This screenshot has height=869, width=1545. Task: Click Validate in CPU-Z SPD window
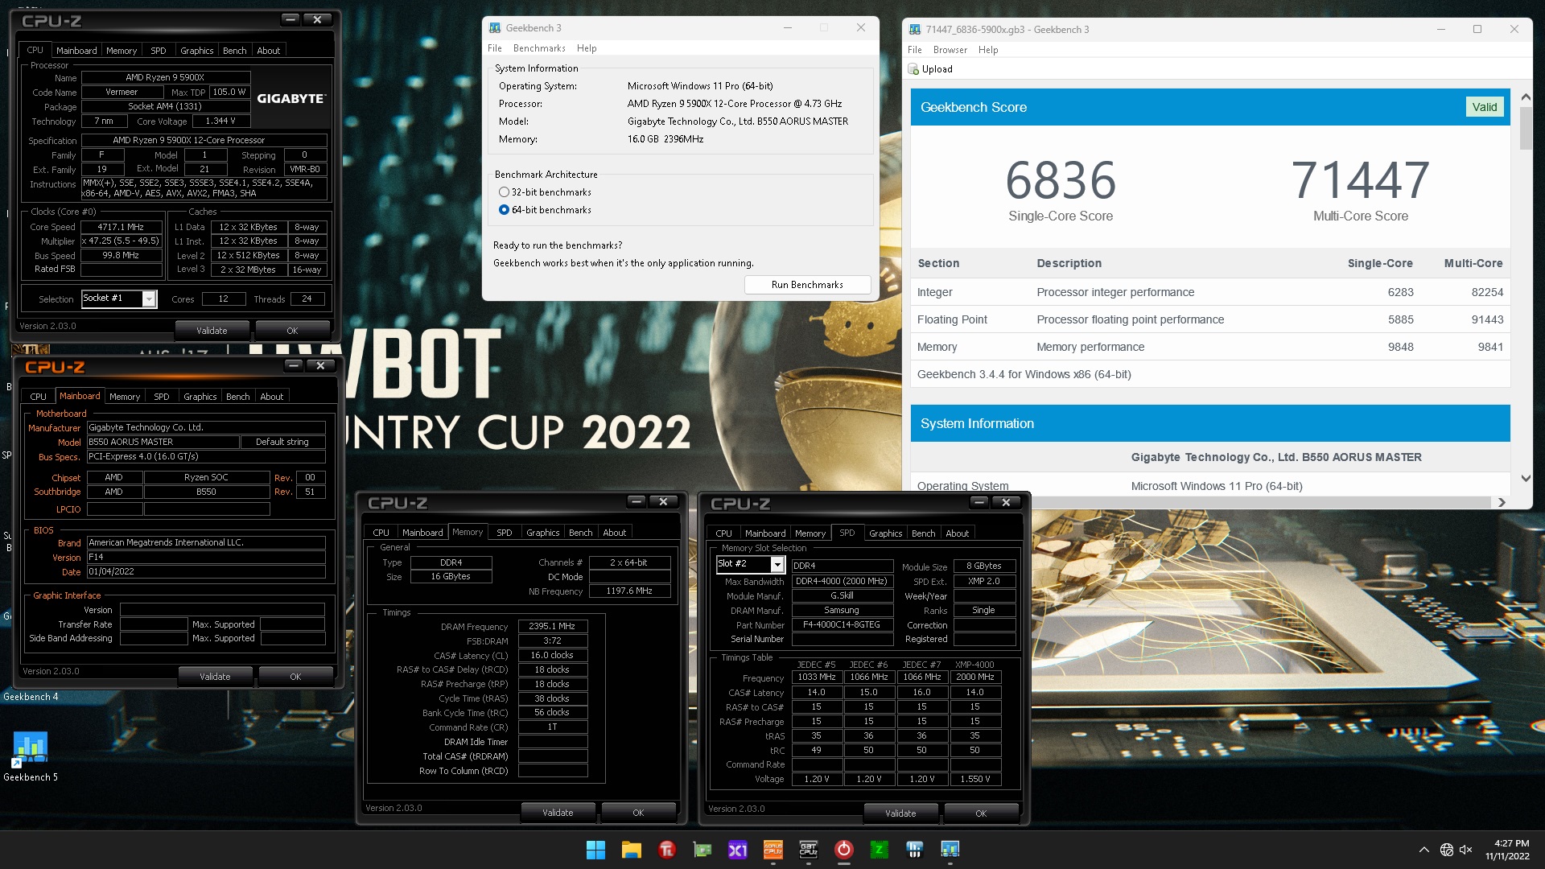[900, 813]
